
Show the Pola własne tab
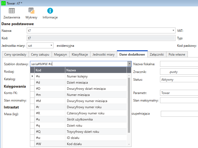(x=177, y=54)
